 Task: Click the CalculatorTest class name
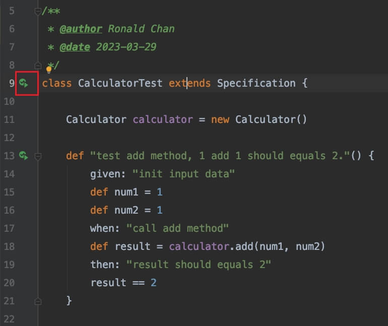120,83
